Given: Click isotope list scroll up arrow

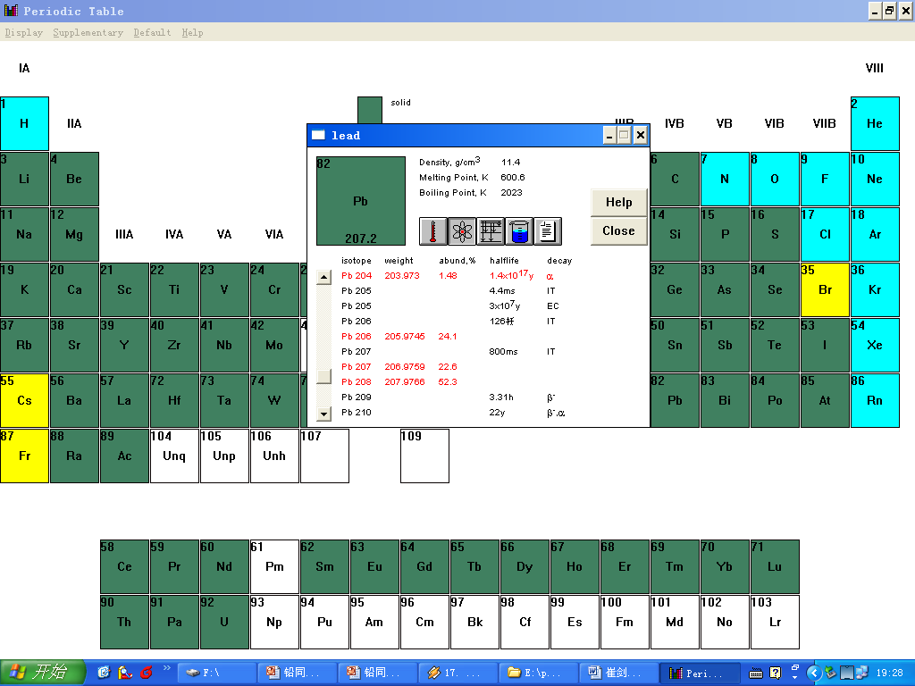Looking at the screenshot, I should click(323, 277).
